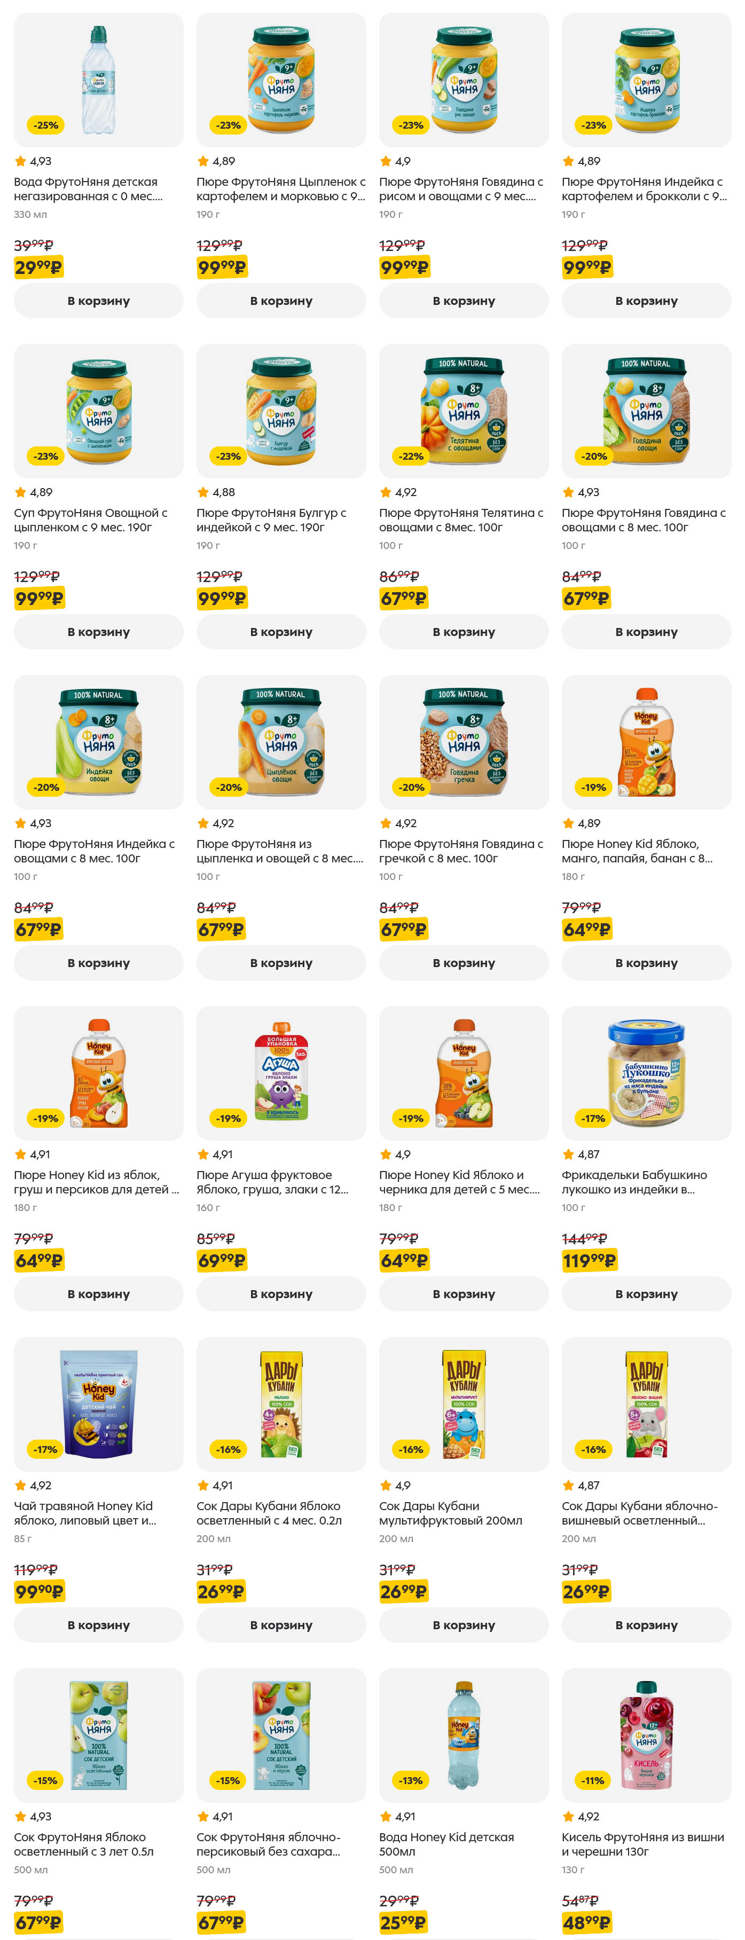745x1940 pixels.
Task: Add Фрикадельки Бабушкино лукошко to cart
Action: [x=646, y=1294]
